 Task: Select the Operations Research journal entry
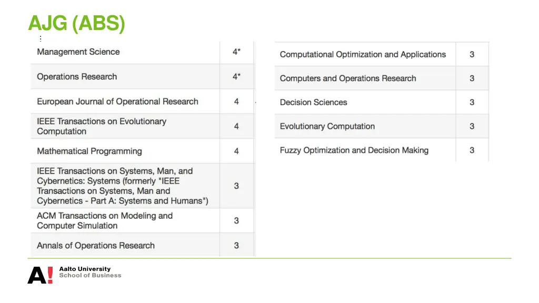pos(77,77)
